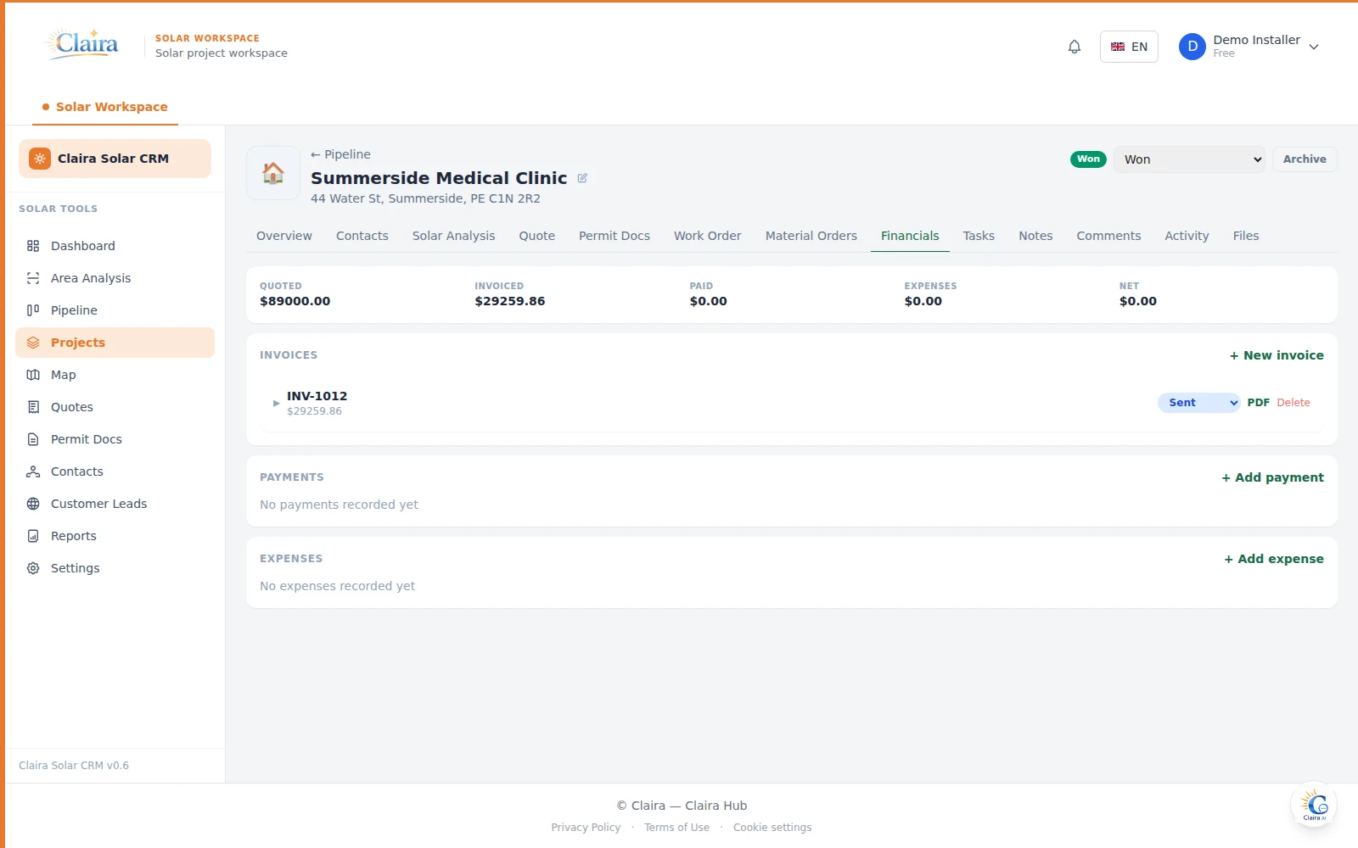Open the Privacy Policy link
This screenshot has height=848, width=1358.
coord(586,828)
